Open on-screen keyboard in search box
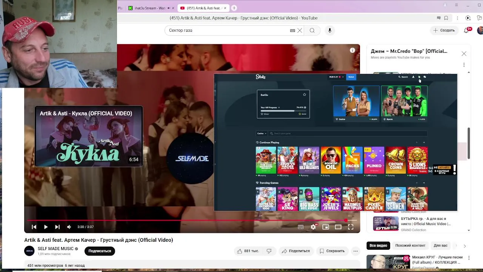This screenshot has width=483, height=272. click(292, 31)
